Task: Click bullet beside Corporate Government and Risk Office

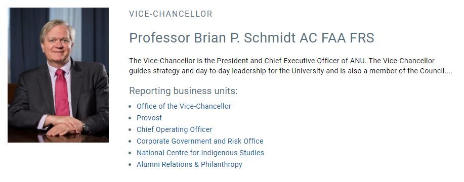Action: 130,142
